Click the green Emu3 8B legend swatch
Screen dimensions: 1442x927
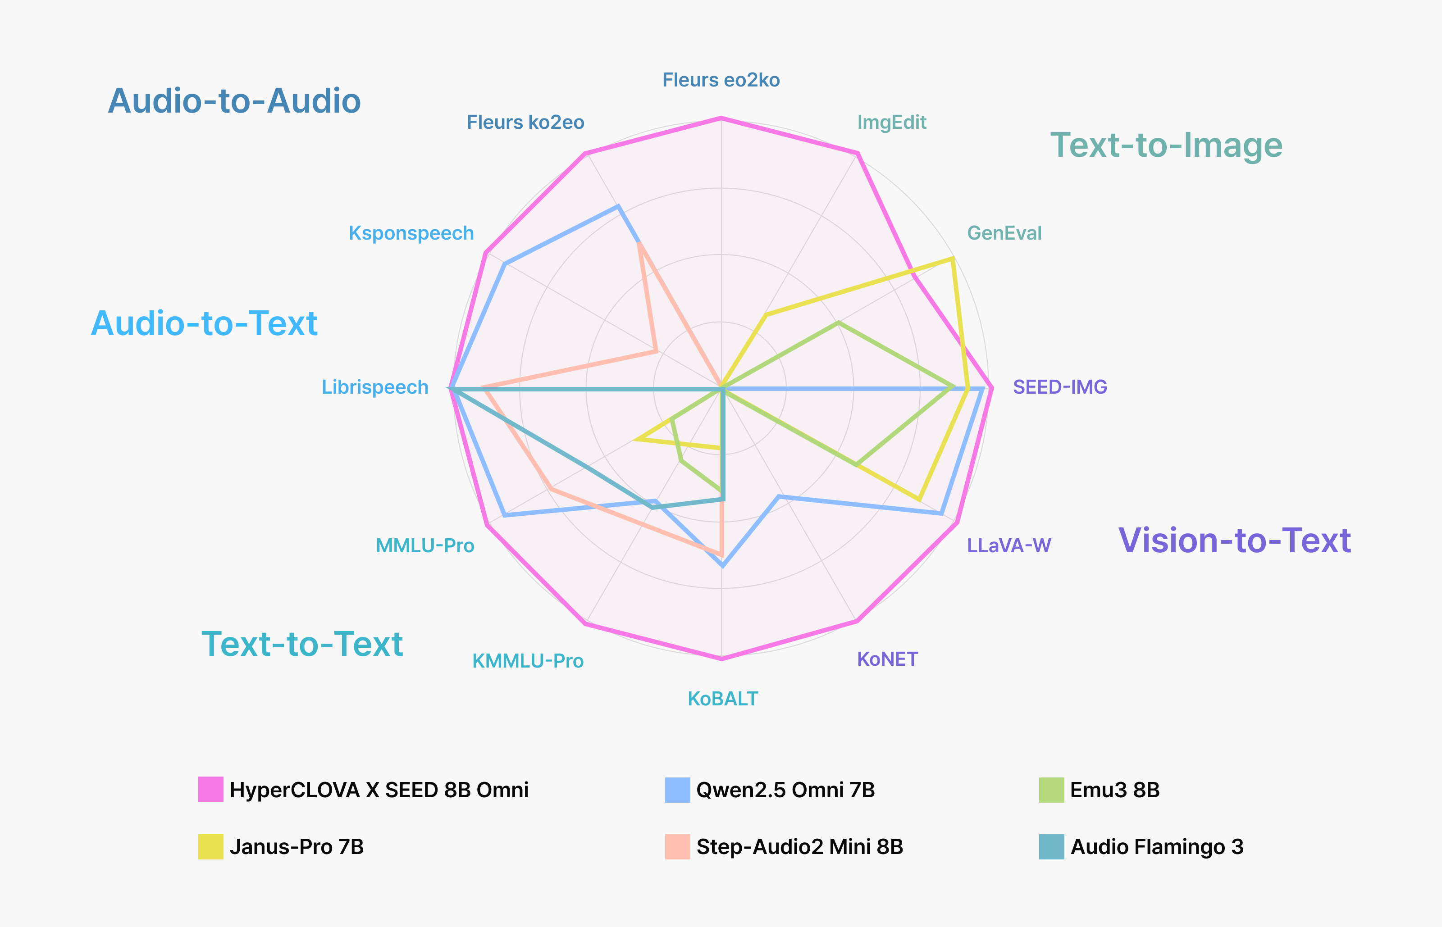(1051, 789)
